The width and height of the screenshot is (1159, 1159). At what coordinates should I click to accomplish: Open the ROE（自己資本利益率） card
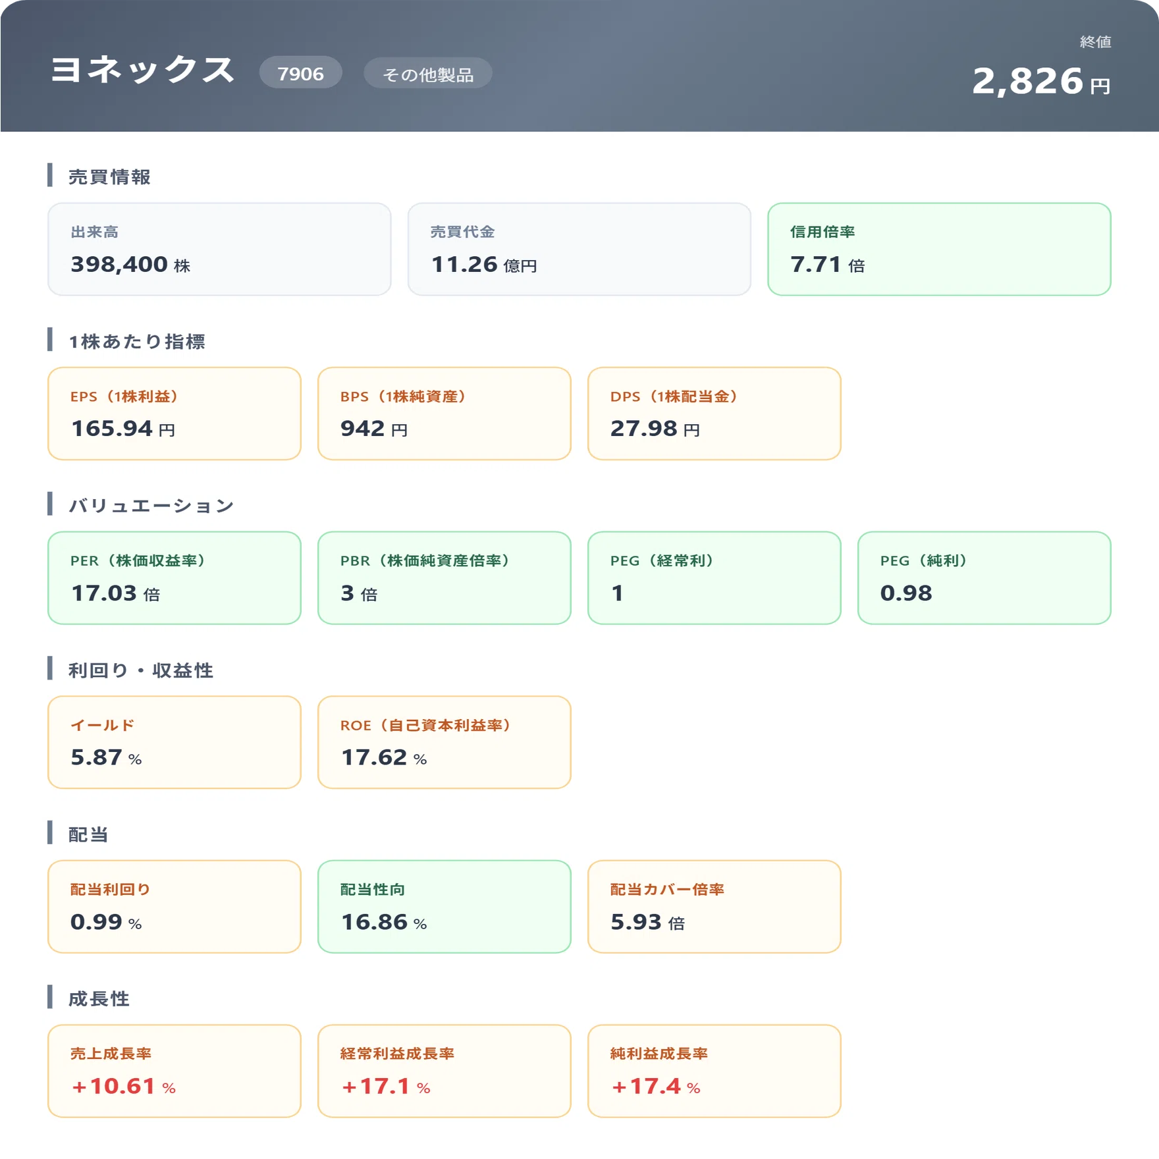coord(445,742)
